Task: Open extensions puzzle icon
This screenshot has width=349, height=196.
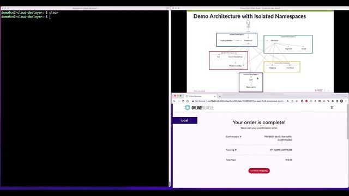Action: (x=333, y=101)
